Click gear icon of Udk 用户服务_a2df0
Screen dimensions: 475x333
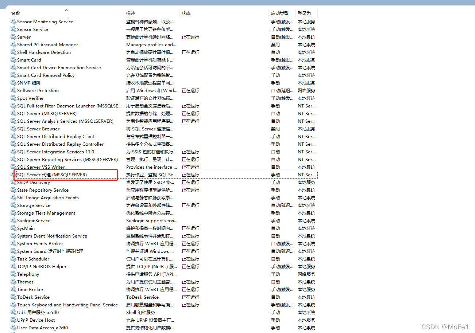click(x=13, y=312)
